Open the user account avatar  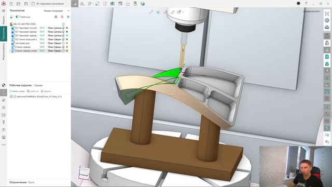coord(298,4)
